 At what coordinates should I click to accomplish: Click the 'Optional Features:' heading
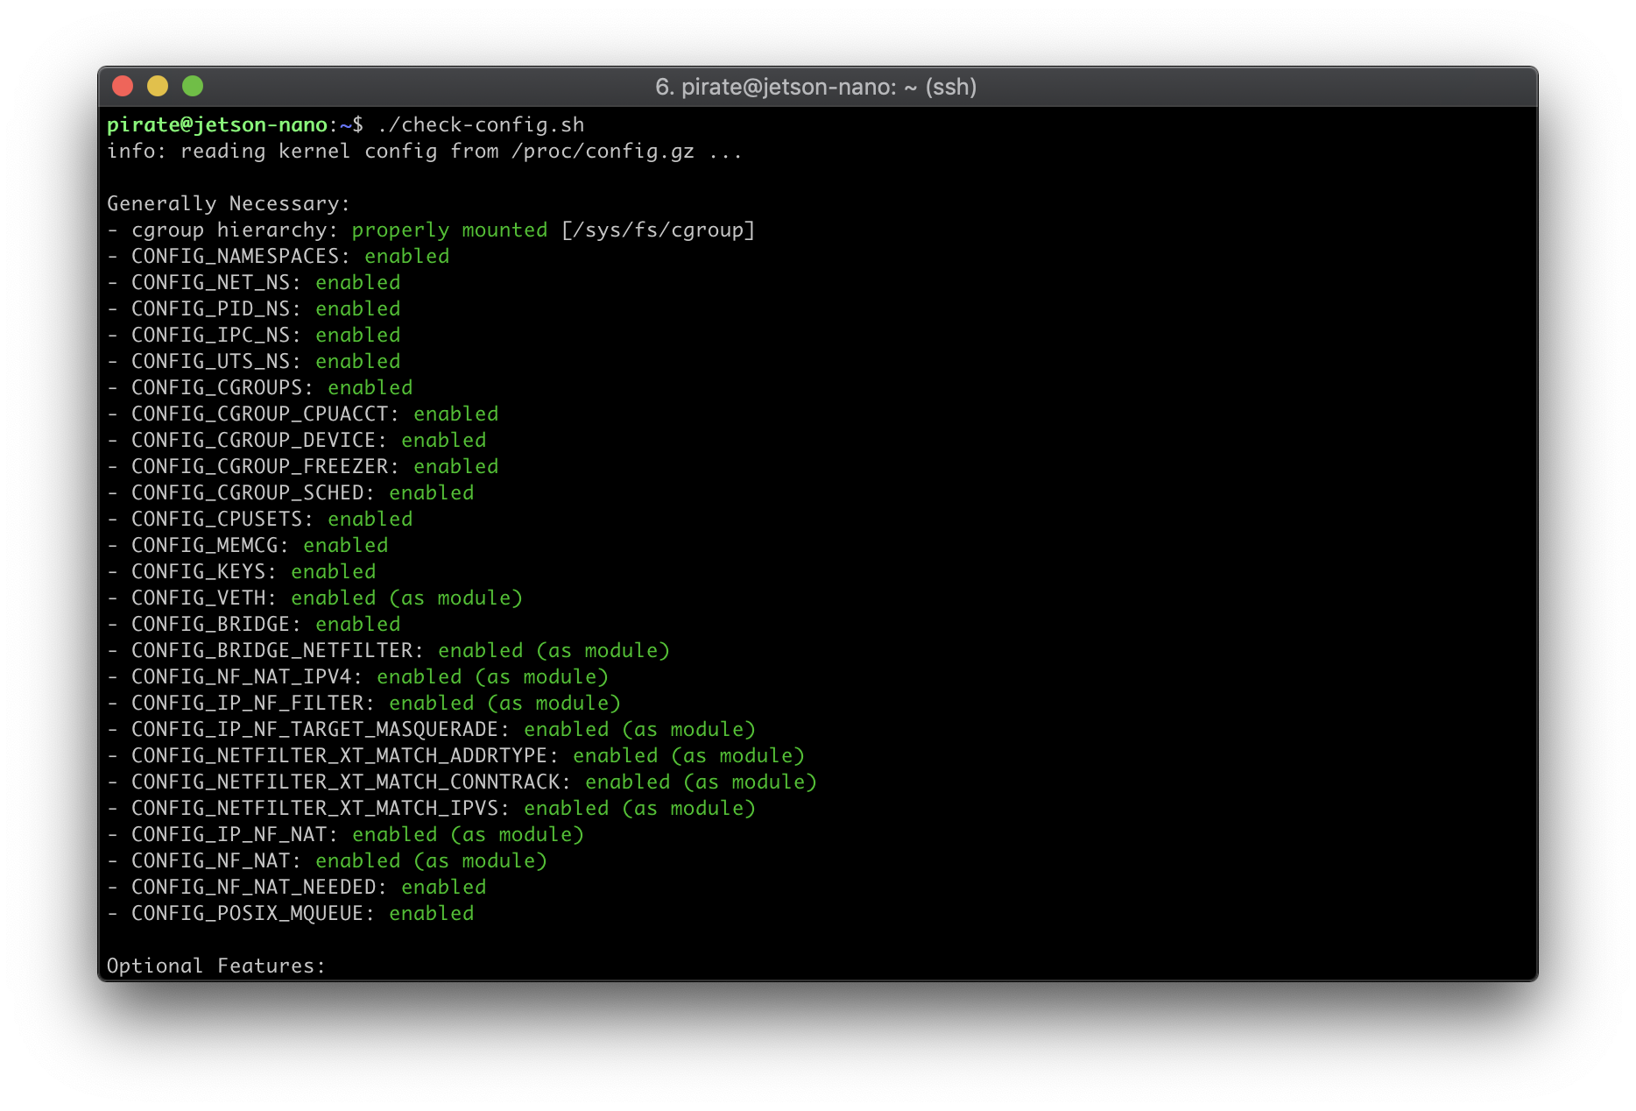pyautogui.click(x=215, y=965)
